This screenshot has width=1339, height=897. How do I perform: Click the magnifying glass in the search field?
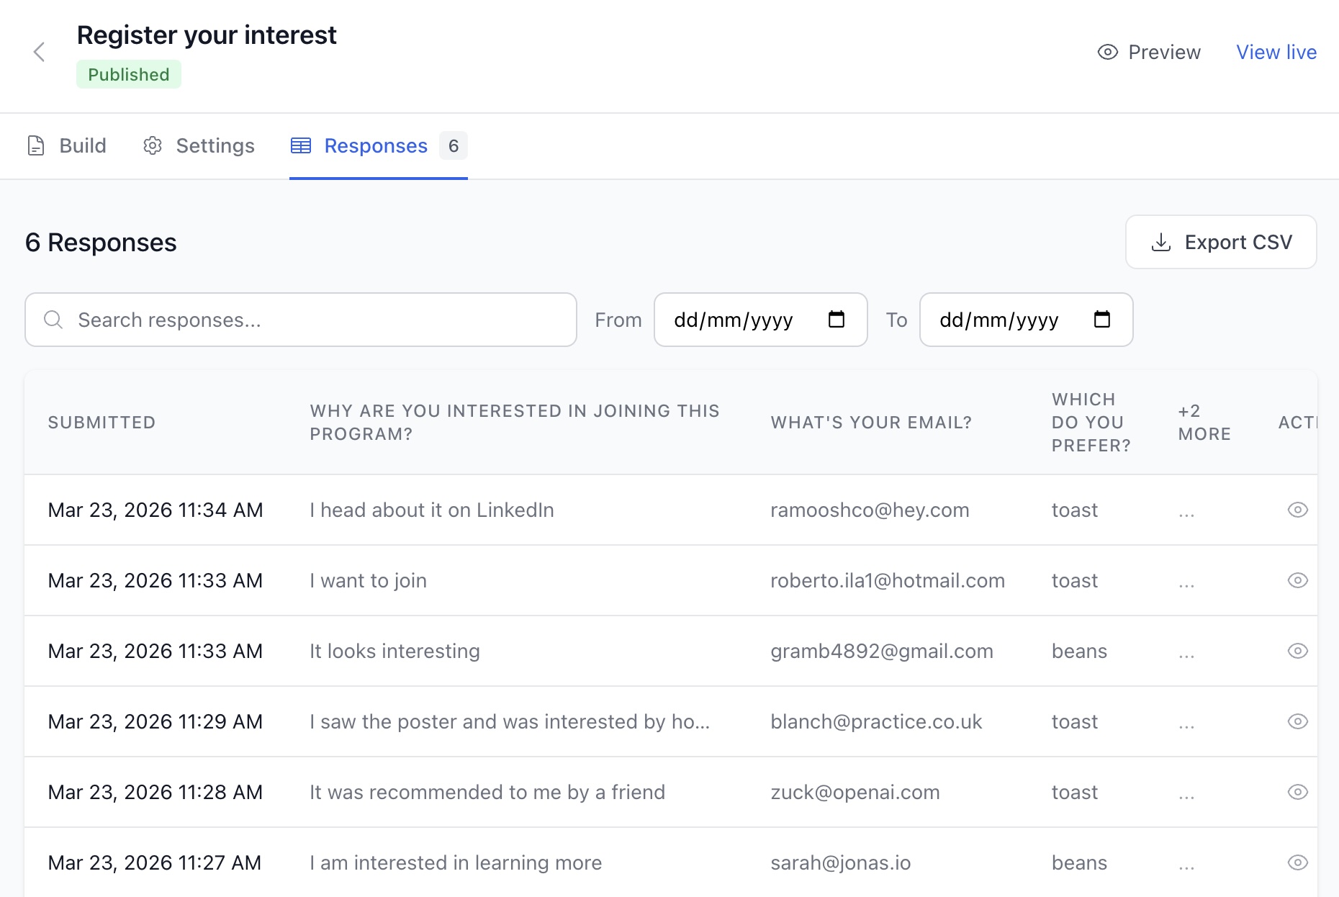click(53, 319)
